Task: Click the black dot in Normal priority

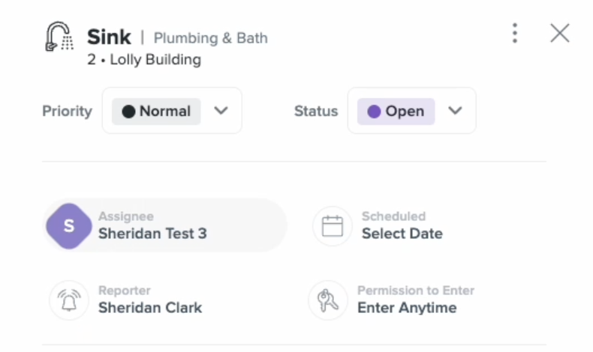Action: click(128, 112)
